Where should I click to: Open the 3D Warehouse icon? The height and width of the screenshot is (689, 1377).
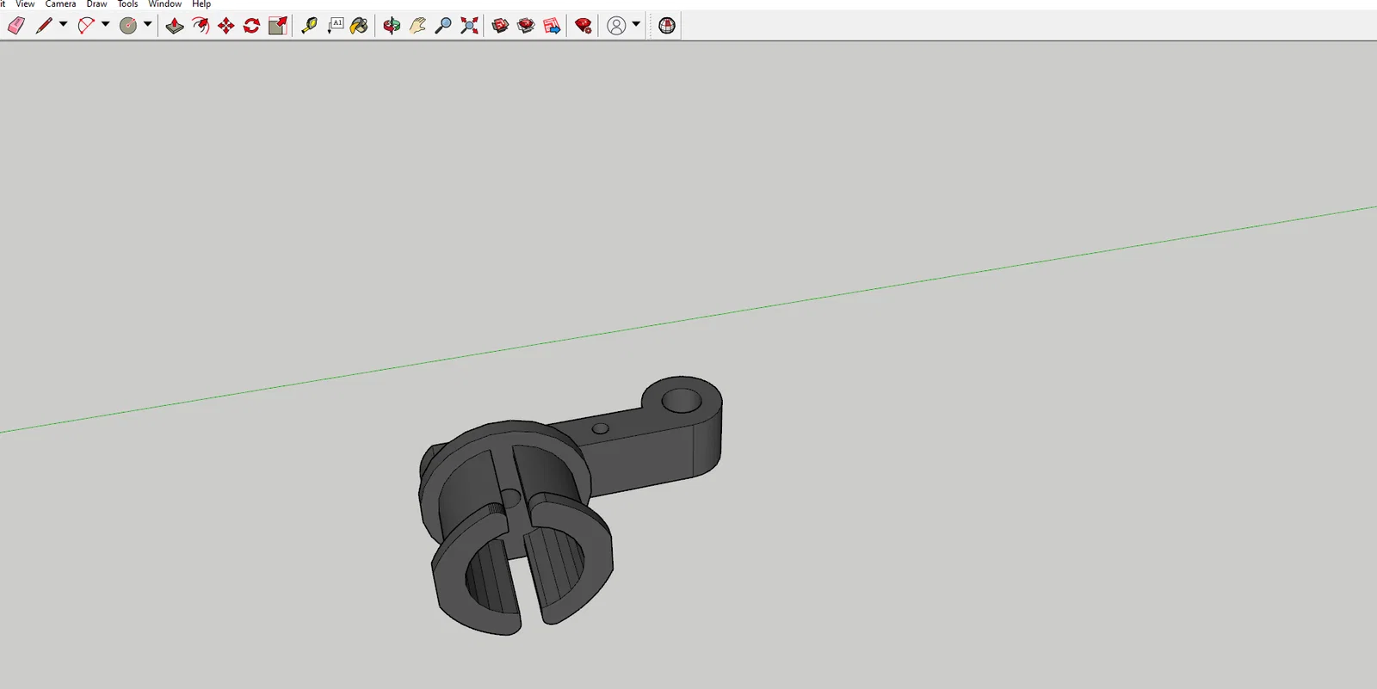500,26
